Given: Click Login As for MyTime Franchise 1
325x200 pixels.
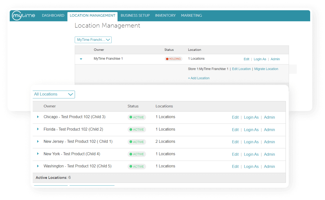Looking at the screenshot, I should click(x=260, y=59).
